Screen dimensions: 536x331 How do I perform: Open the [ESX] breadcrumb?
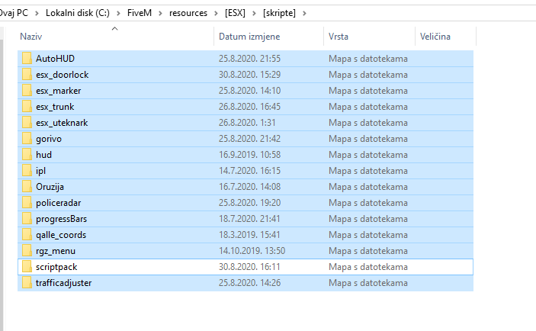pos(235,13)
